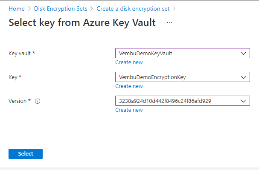The width and height of the screenshot is (259, 173).
Task: Click the chevron arrow in Version dropdown
Action: 244,101
